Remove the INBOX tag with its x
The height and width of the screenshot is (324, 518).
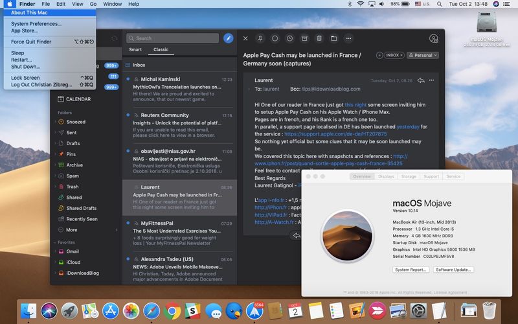(401, 55)
